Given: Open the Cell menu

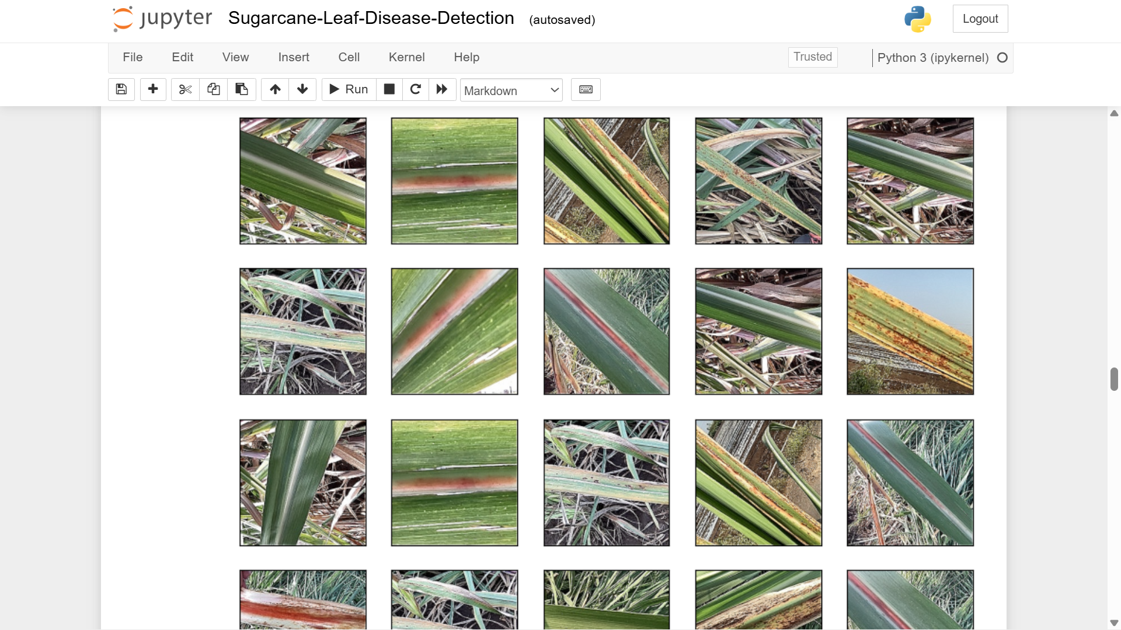Looking at the screenshot, I should 349,57.
